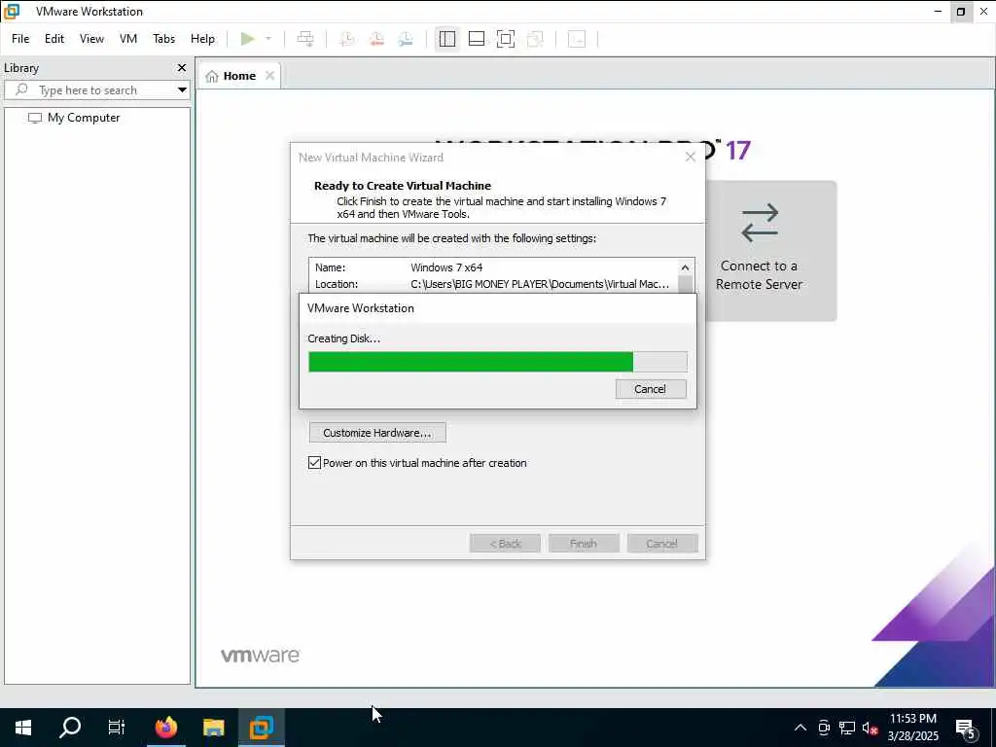Viewport: 996px width, 747px height.
Task: Click Send Ctrl+Alt+Del toolbar icon
Action: coord(305,39)
